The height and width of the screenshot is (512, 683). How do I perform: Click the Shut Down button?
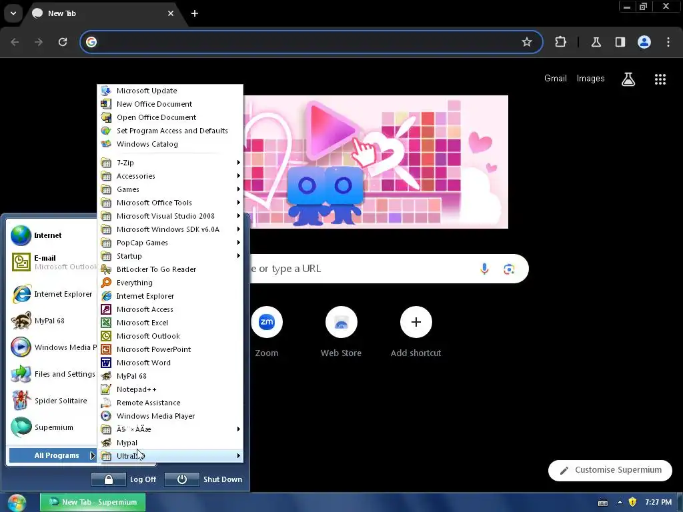pyautogui.click(x=204, y=479)
